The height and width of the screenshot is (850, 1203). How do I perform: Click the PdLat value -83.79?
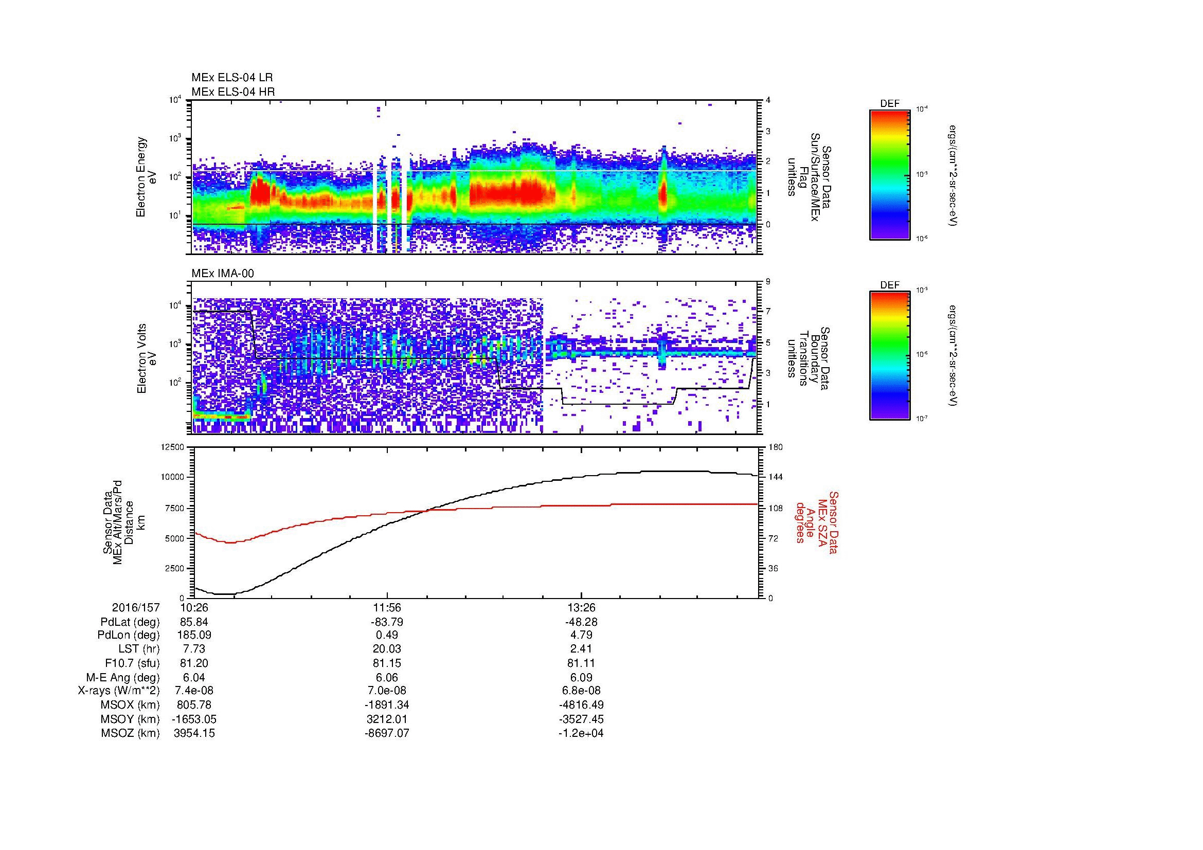387,622
